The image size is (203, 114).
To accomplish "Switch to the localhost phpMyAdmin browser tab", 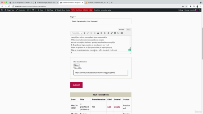I will [97, 3].
